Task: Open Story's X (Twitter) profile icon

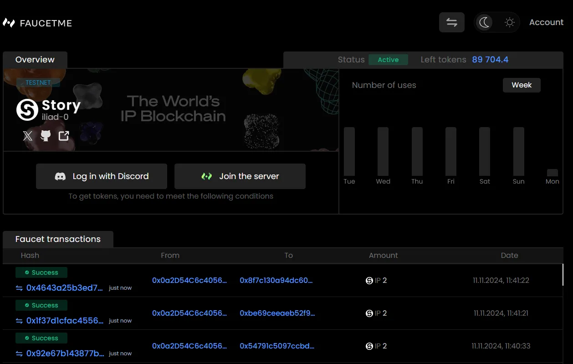Action: pos(28,136)
